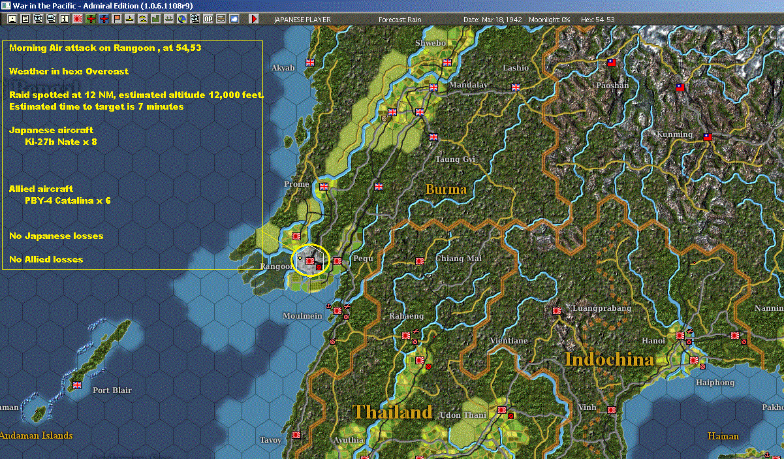This screenshot has width=784, height=459.
Task: Click the 'Mandalay' city label
Action: (x=469, y=85)
